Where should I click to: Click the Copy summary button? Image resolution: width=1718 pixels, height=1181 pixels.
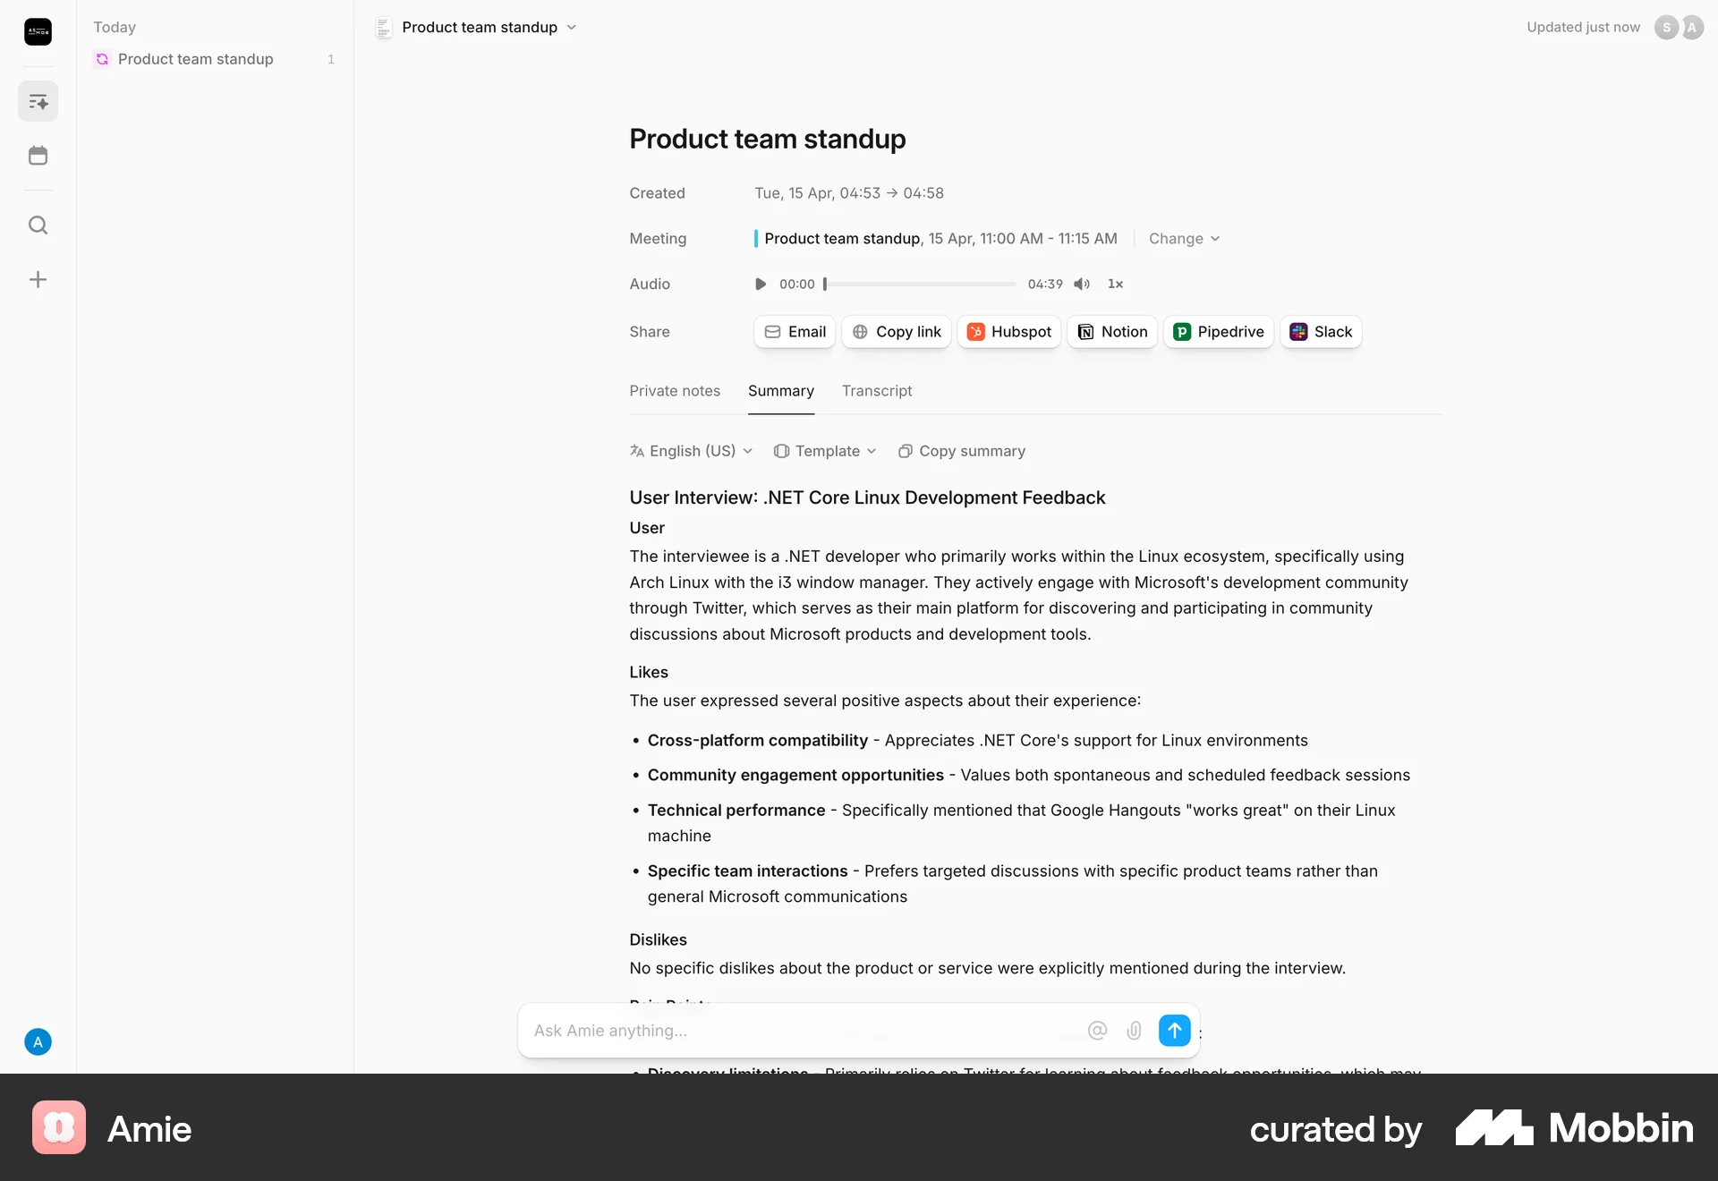[962, 452]
